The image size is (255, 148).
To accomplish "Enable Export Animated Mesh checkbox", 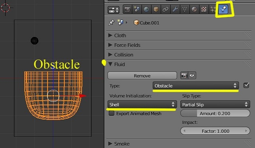I will [x=112, y=113].
